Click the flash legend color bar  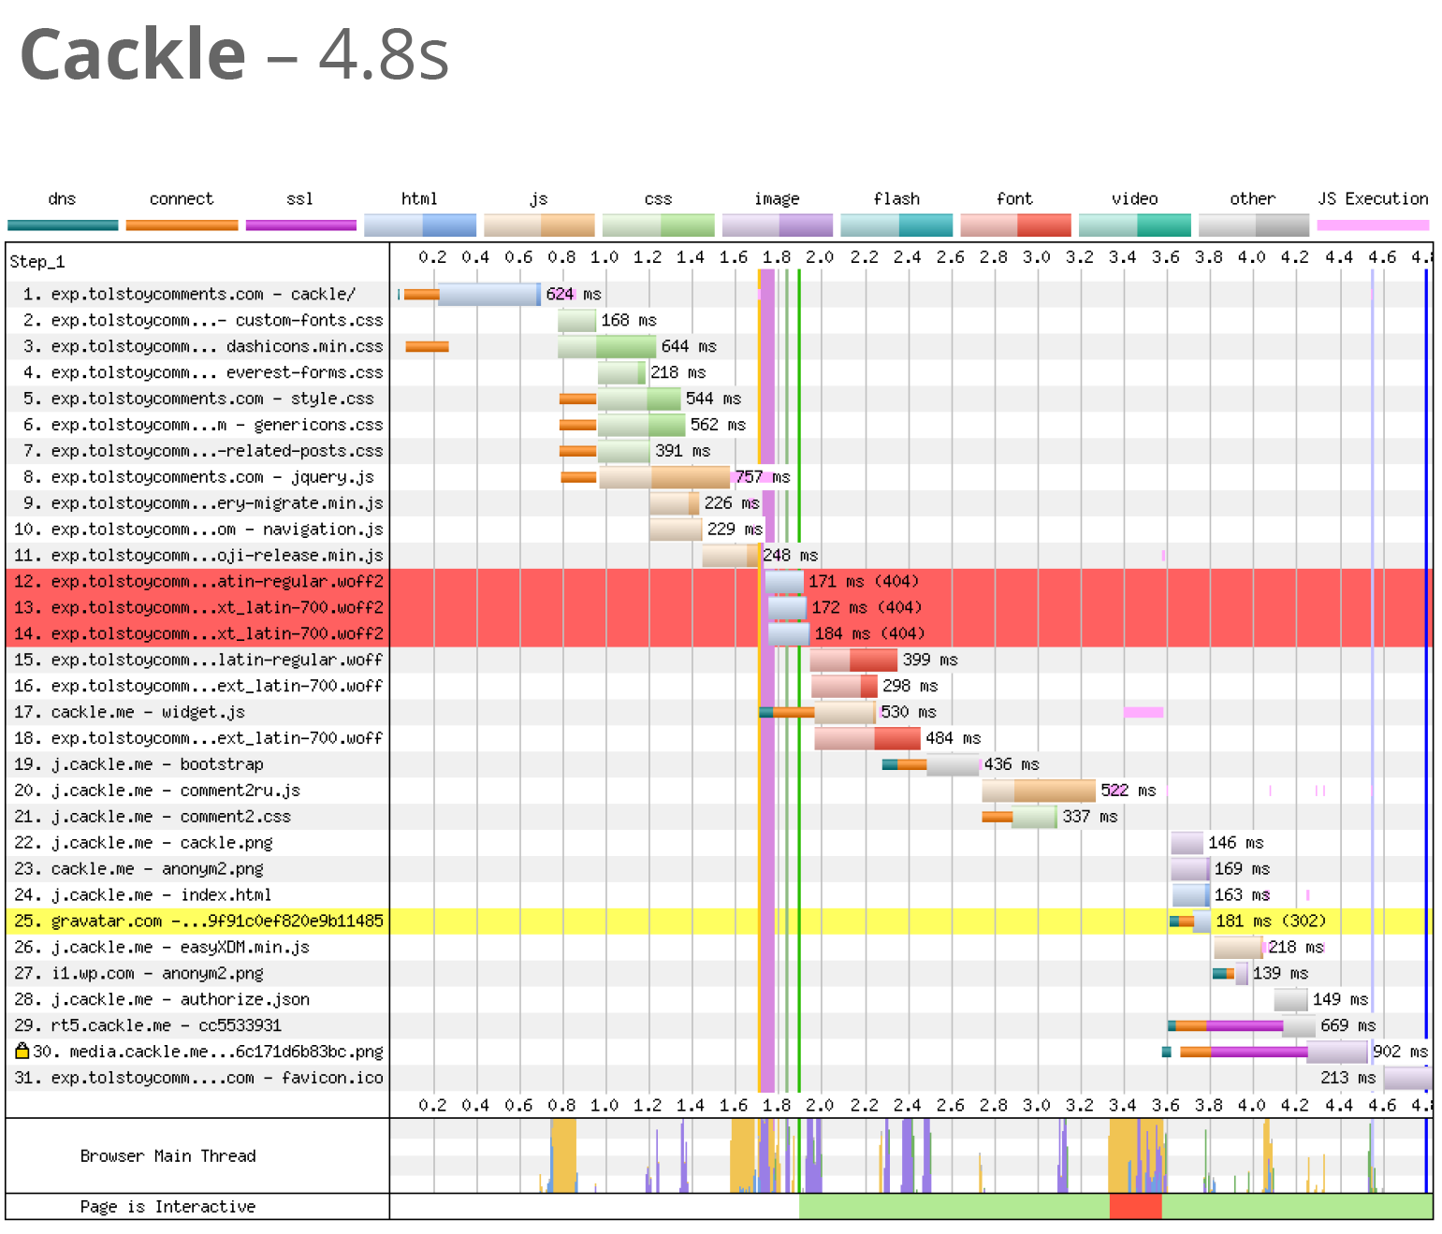896,225
